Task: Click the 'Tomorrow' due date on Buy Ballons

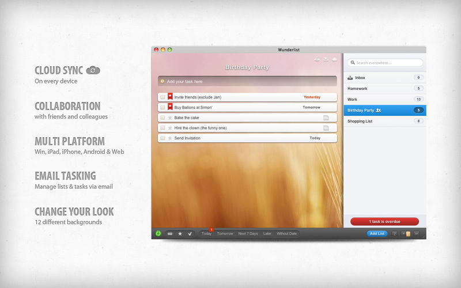Action: tap(311, 107)
